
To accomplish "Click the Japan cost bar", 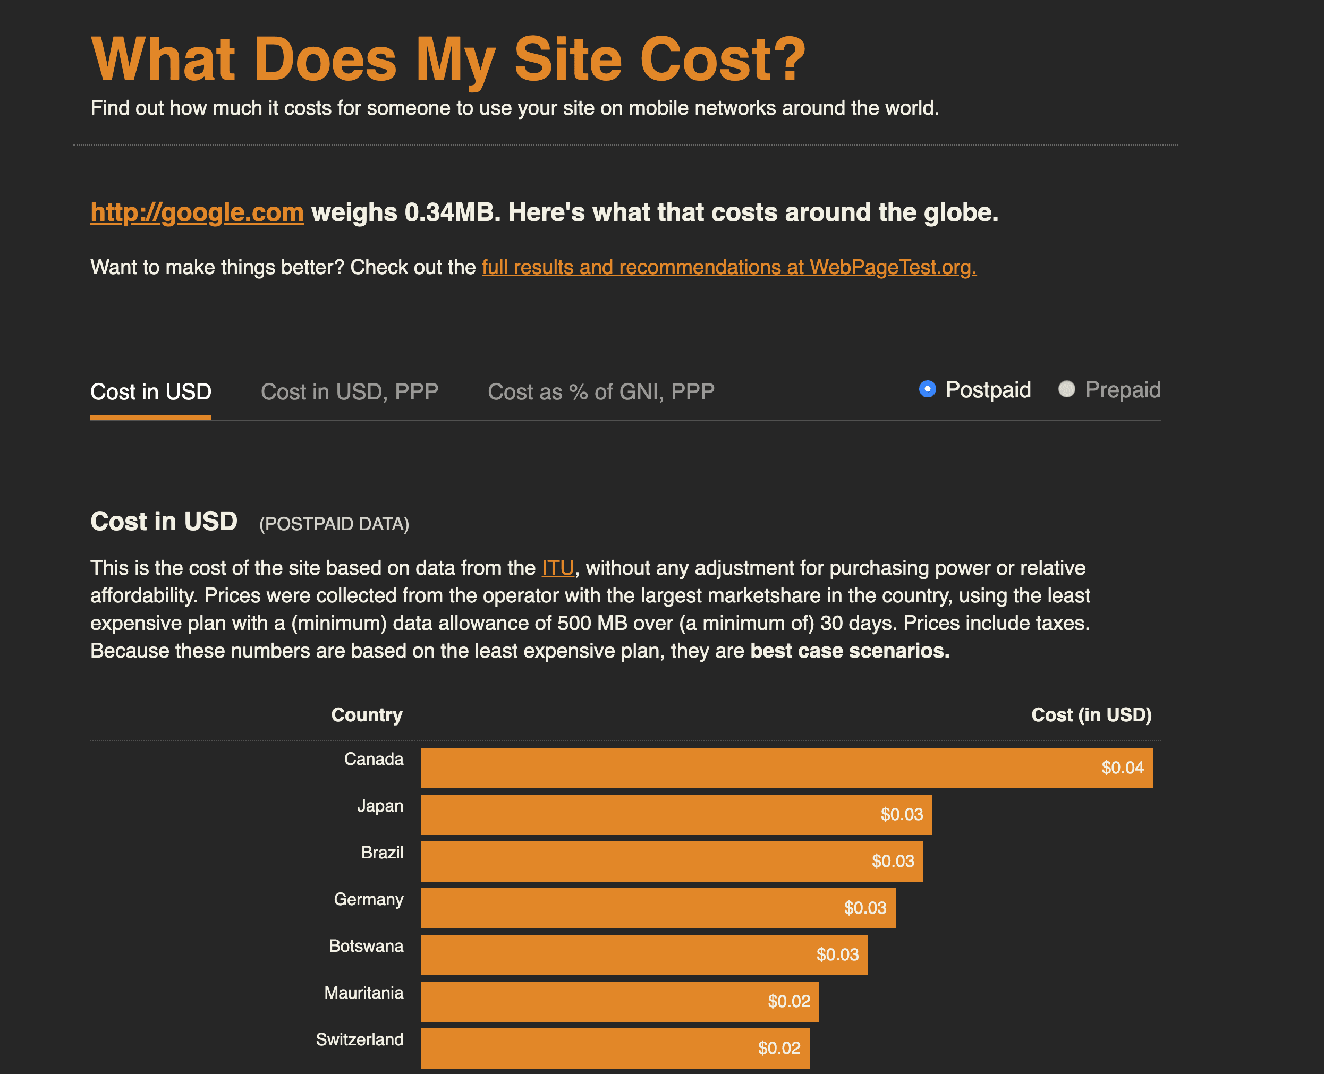I will click(x=676, y=815).
